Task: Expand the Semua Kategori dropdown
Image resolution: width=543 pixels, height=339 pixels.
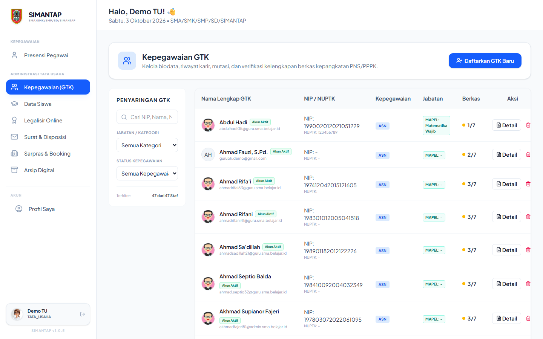Action: point(147,145)
